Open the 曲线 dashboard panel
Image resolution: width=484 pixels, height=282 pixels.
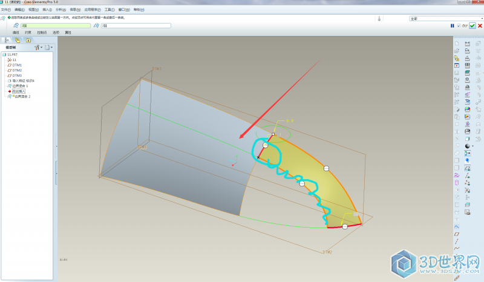(16, 33)
